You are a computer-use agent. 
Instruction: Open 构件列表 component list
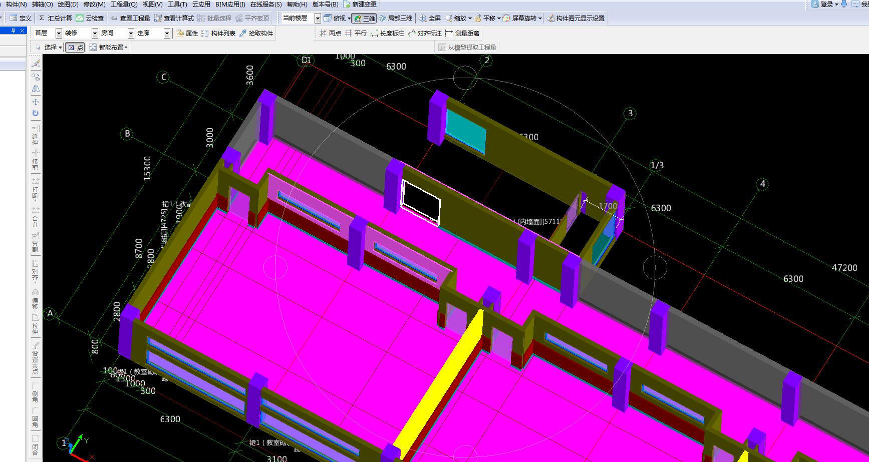(218, 33)
